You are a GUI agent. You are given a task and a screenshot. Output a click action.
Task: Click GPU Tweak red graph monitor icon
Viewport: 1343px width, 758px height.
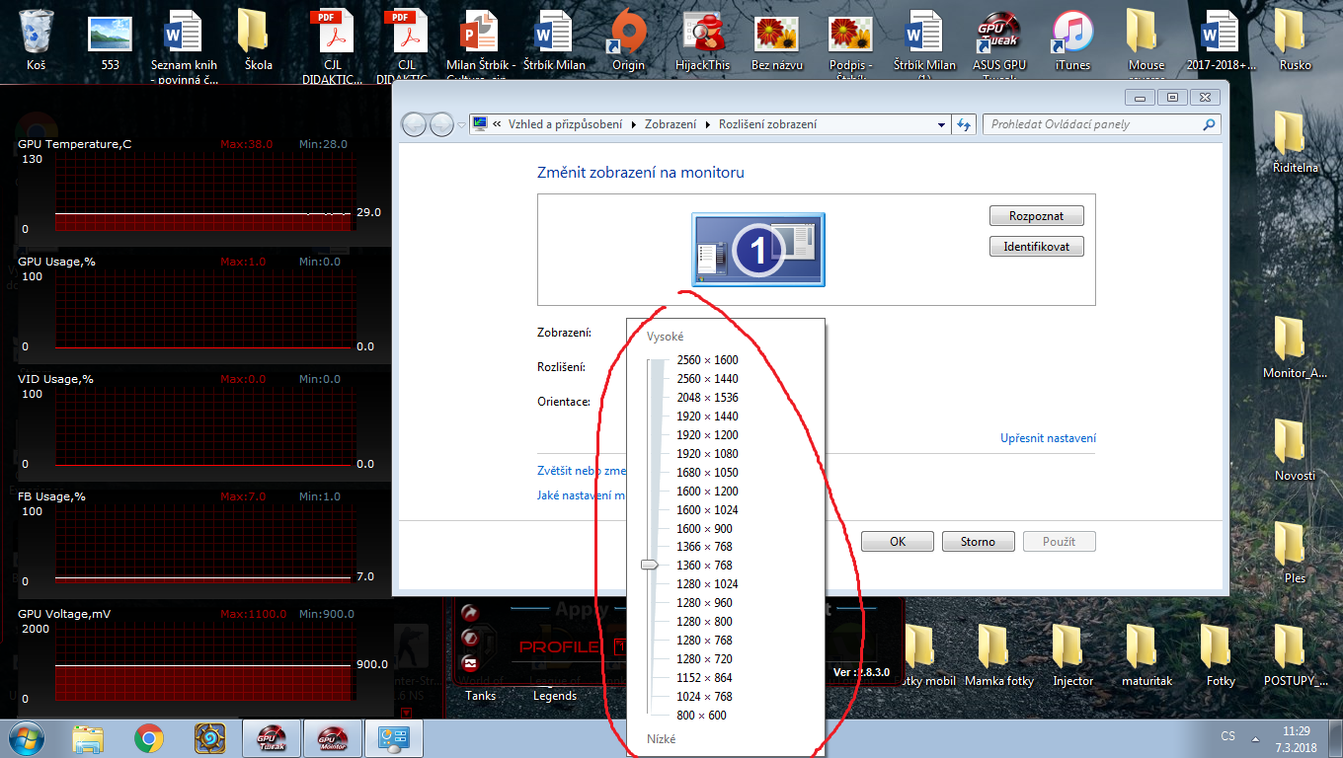(470, 663)
